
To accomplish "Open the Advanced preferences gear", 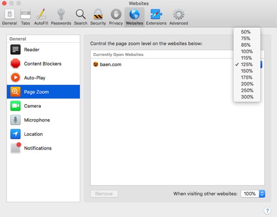I will coord(178,16).
